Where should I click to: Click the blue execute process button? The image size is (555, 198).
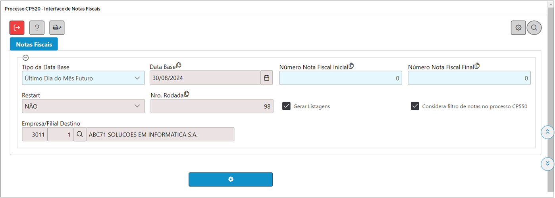point(231,179)
